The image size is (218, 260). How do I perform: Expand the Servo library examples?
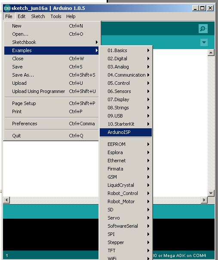126,218
